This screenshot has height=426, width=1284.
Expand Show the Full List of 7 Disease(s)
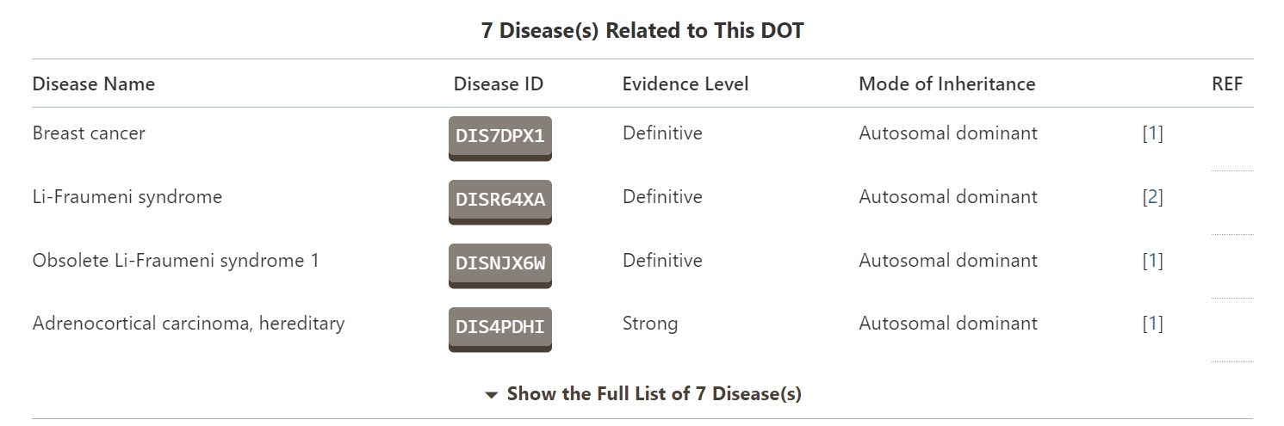tap(642, 394)
